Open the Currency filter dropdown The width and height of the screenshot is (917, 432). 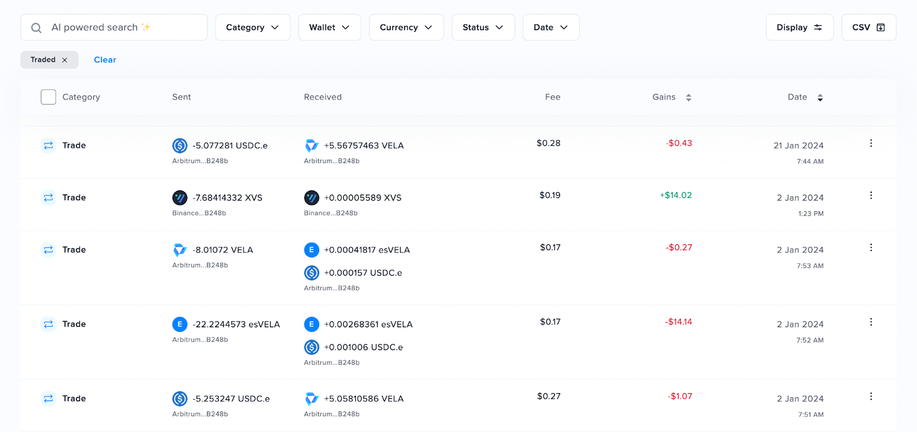[406, 27]
